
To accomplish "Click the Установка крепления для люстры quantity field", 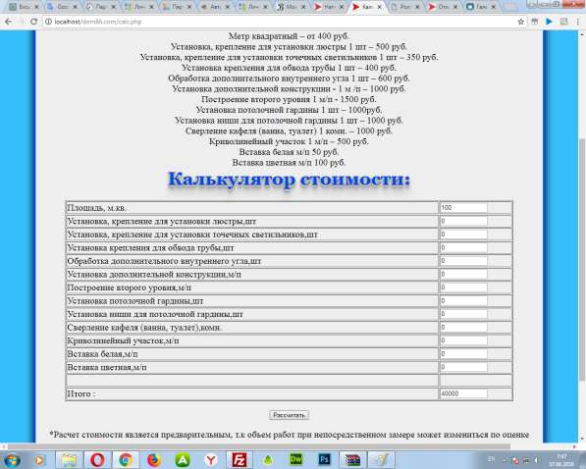I will (x=463, y=221).
